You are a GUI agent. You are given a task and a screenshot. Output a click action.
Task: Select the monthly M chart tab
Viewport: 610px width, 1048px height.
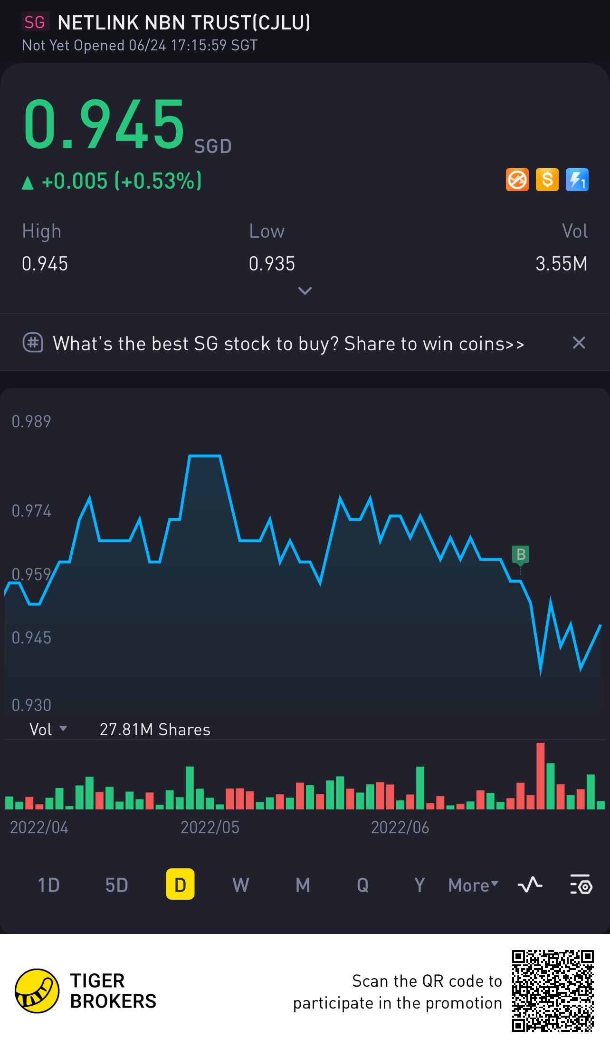pyautogui.click(x=303, y=885)
